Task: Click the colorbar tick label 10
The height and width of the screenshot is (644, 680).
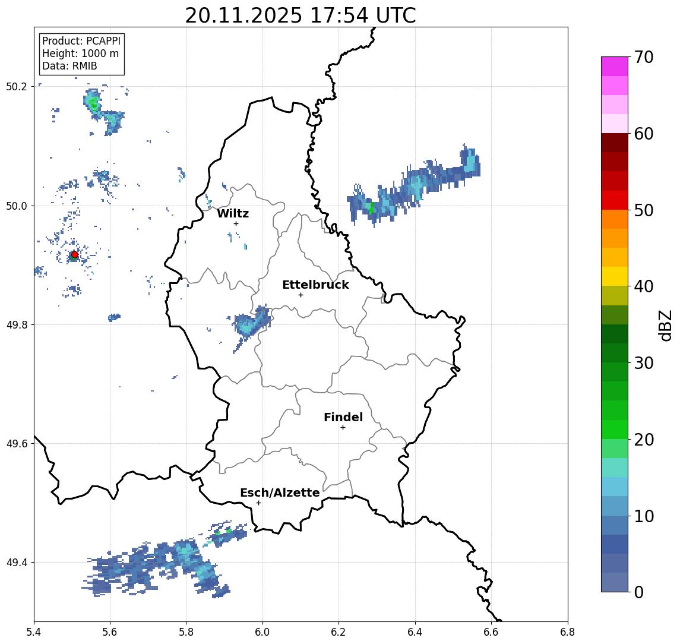Action: (644, 516)
